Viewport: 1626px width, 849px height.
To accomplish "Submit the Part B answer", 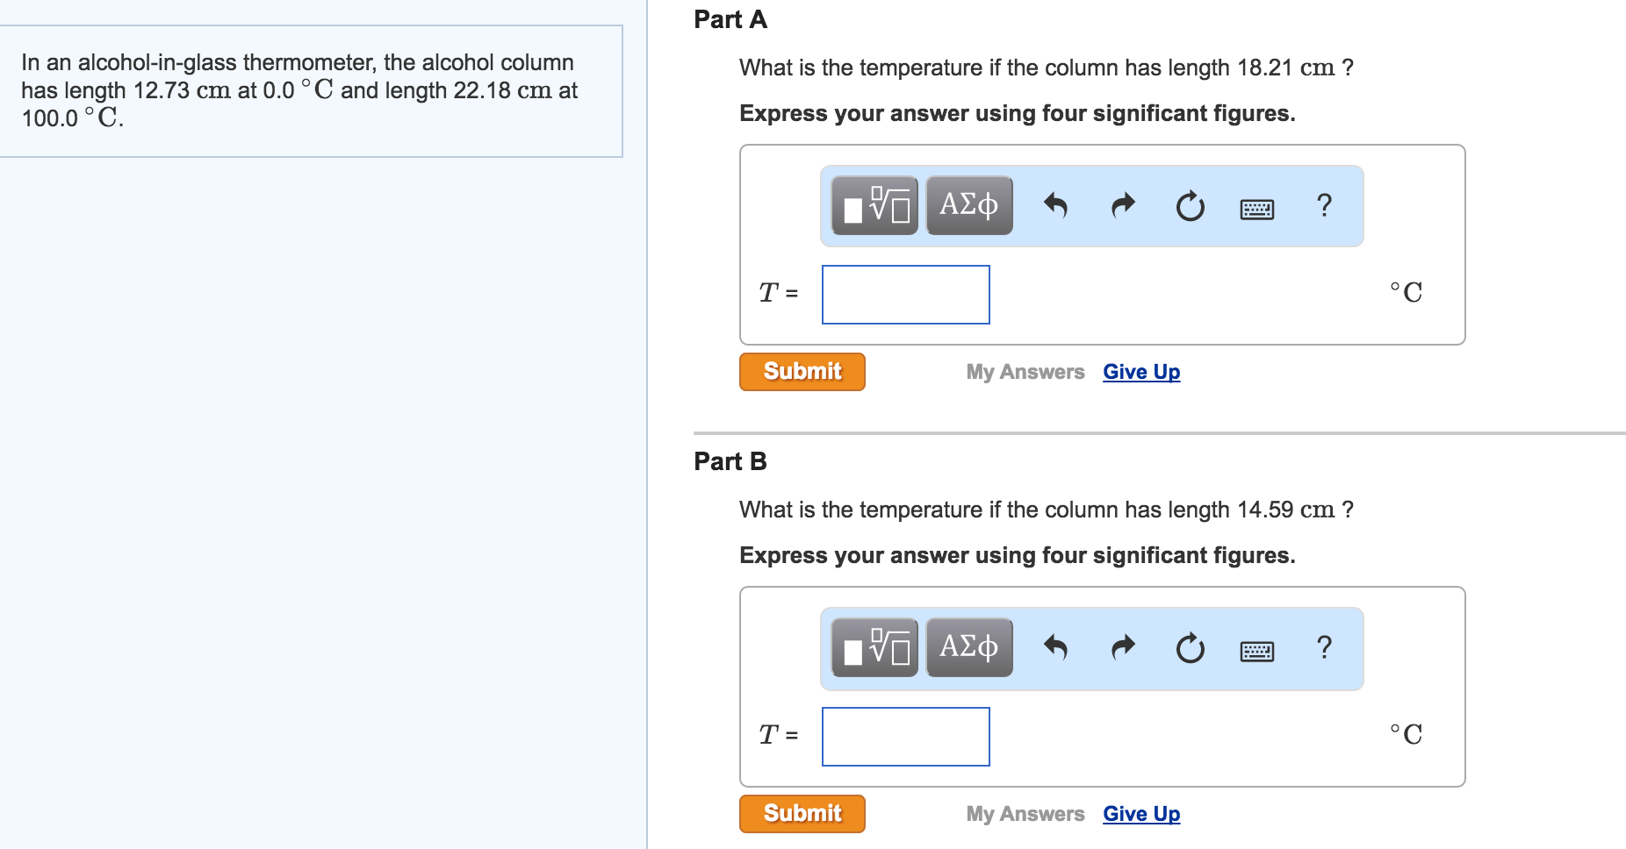I will (x=801, y=813).
